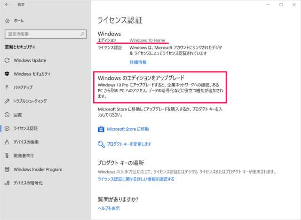Click the プロダクト キーの場所 heading
301x220 pixels.
pyautogui.click(x=121, y=163)
